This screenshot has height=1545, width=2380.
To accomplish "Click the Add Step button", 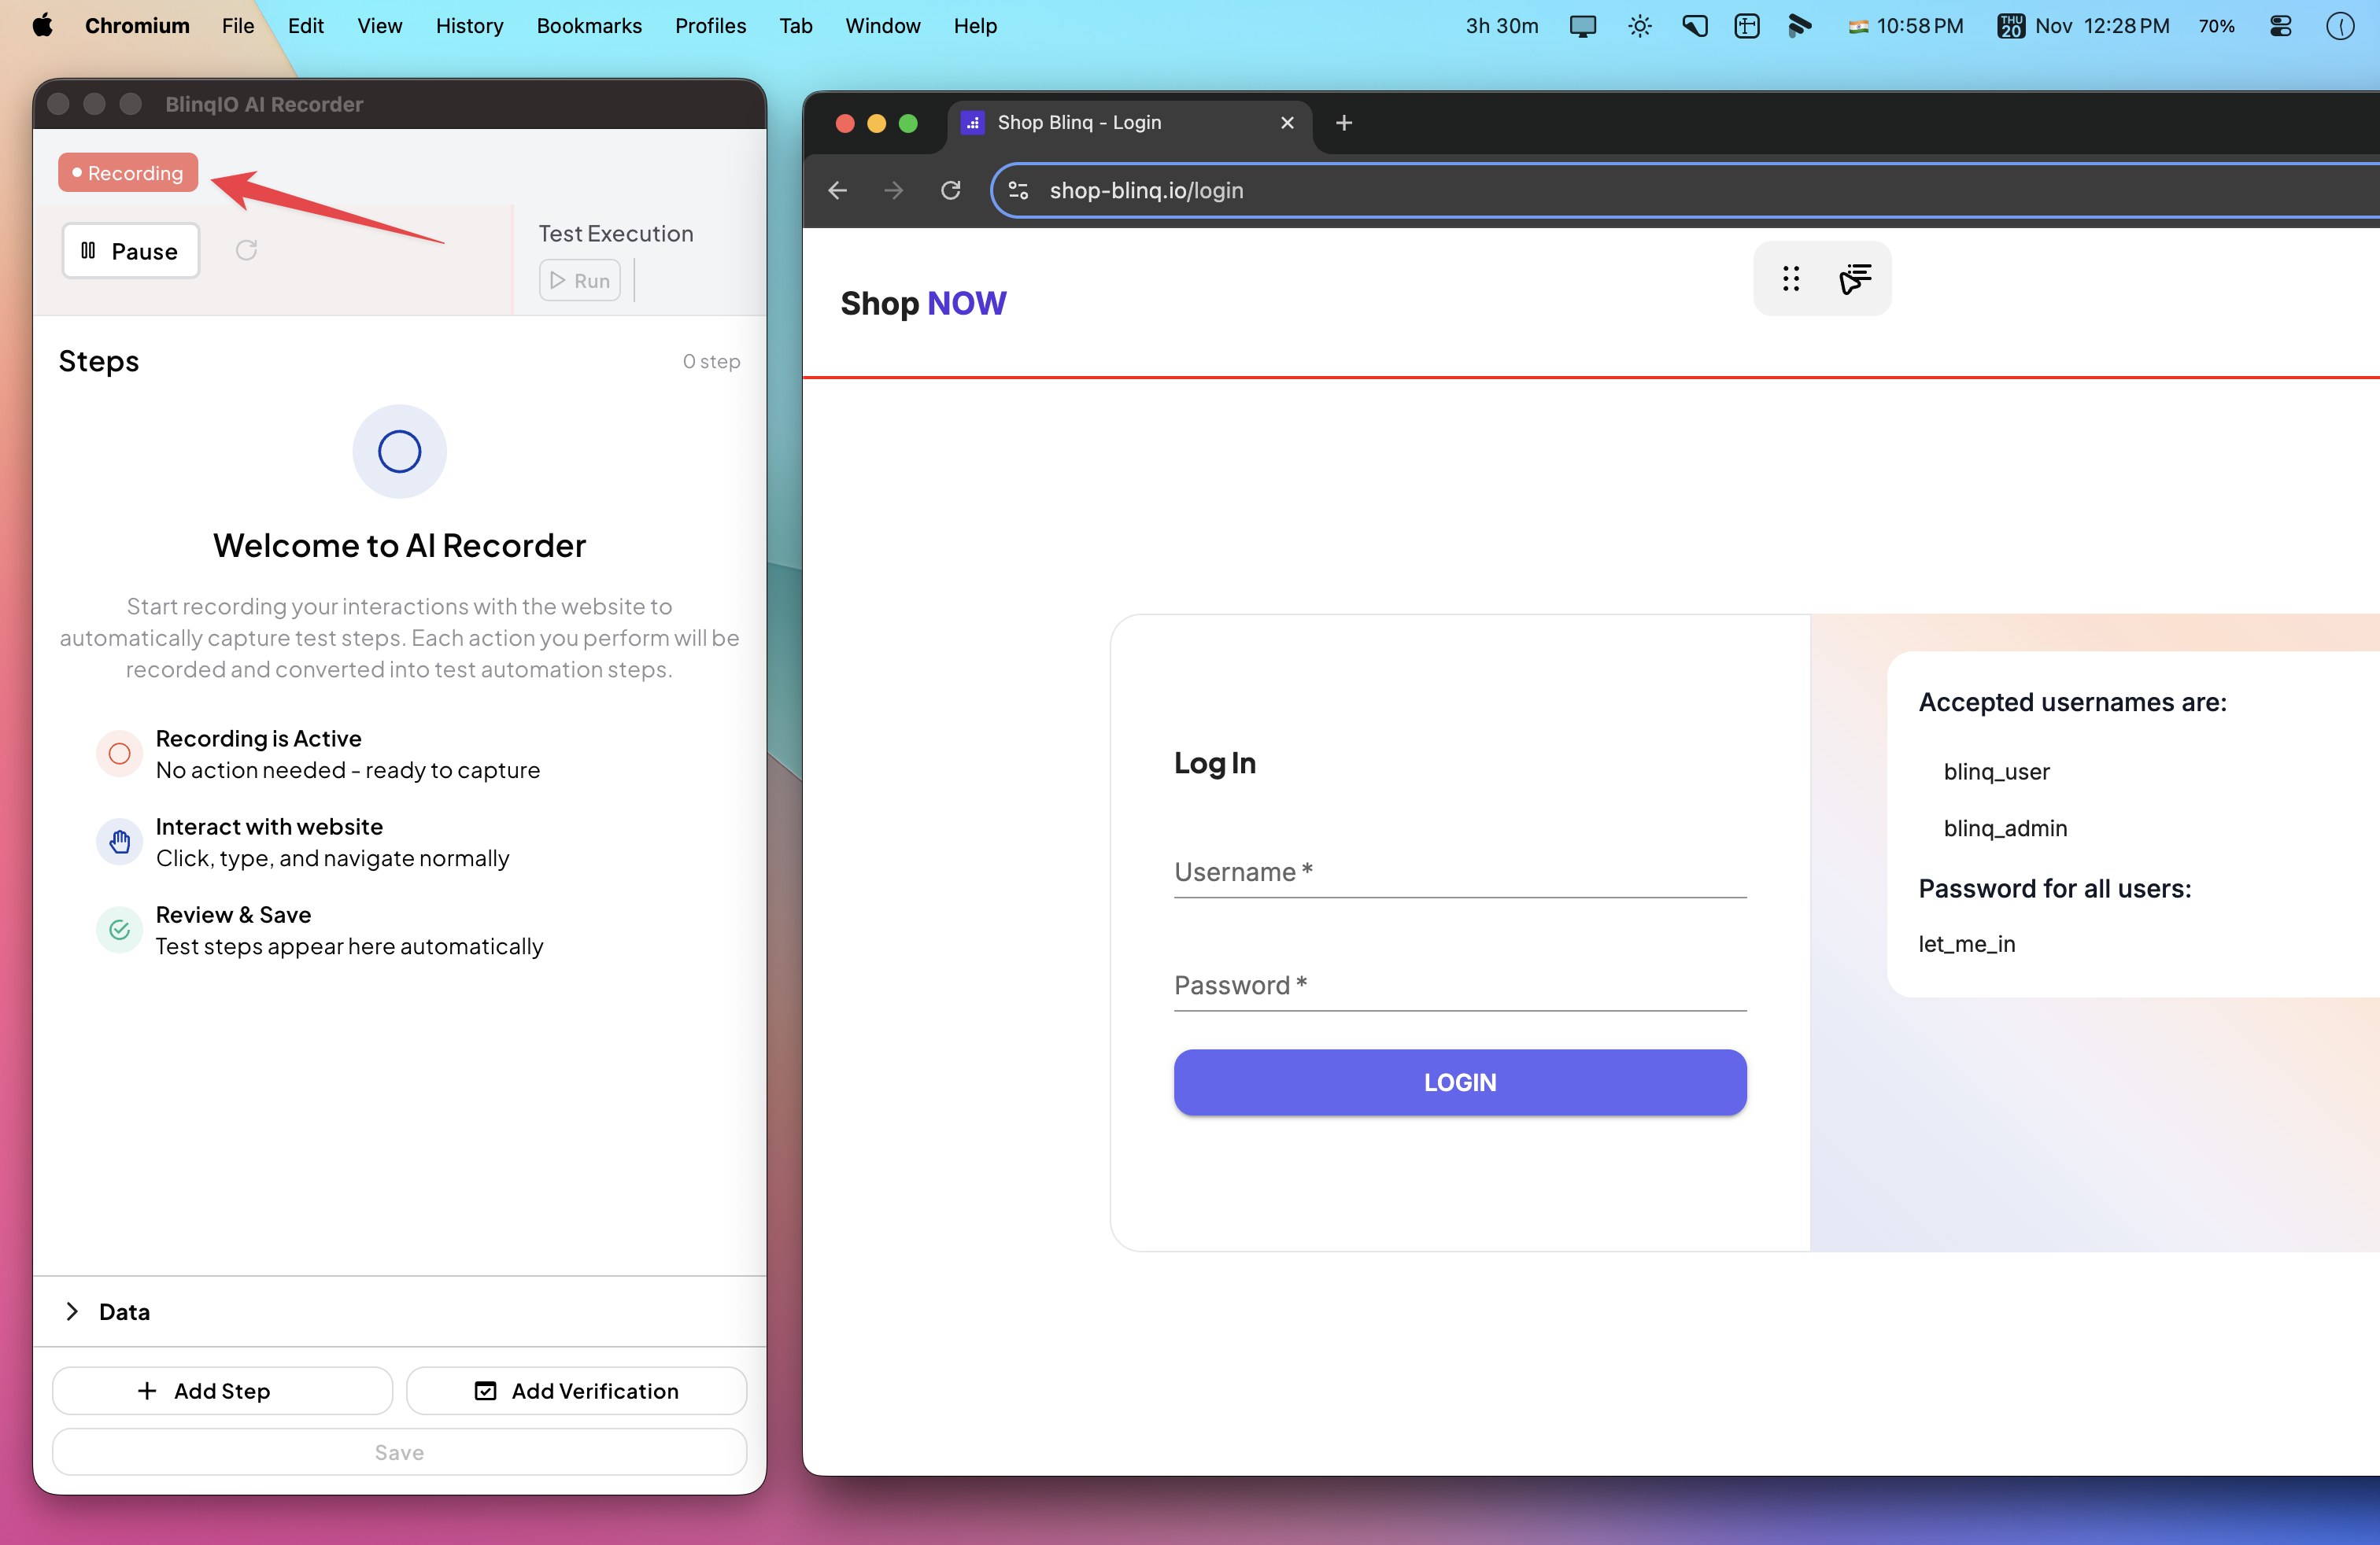I will (222, 1390).
